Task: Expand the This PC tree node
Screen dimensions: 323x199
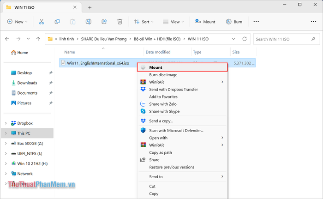Action: pos(6,133)
